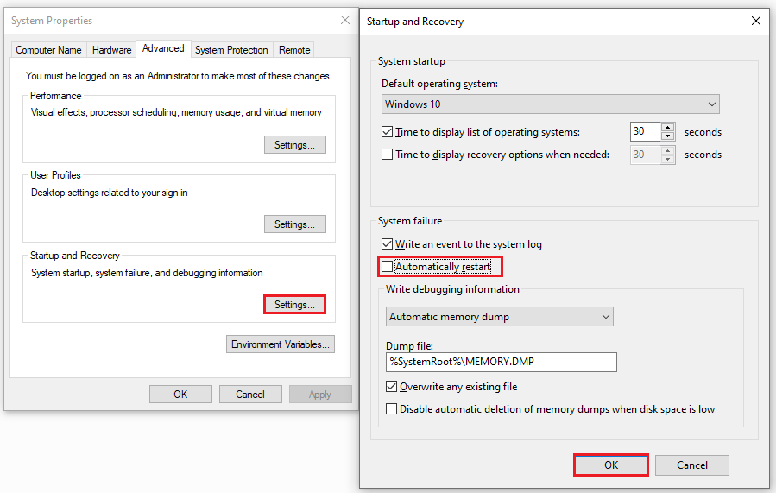Confirm System Properties with OK
This screenshot has width=776, height=493.
point(180,395)
